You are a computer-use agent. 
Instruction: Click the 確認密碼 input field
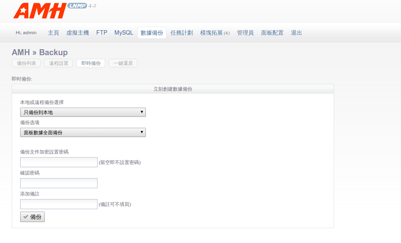[59, 183]
